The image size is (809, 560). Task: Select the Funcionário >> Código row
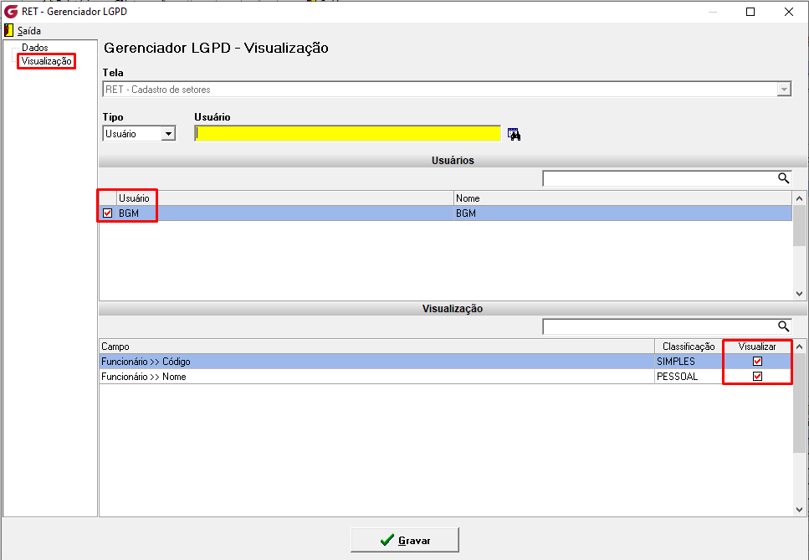point(445,362)
